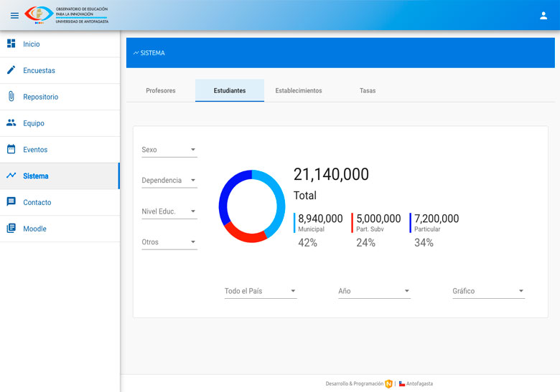Open Contacto in the sidebar
Viewport: 560px width, 392px height.
click(60, 202)
